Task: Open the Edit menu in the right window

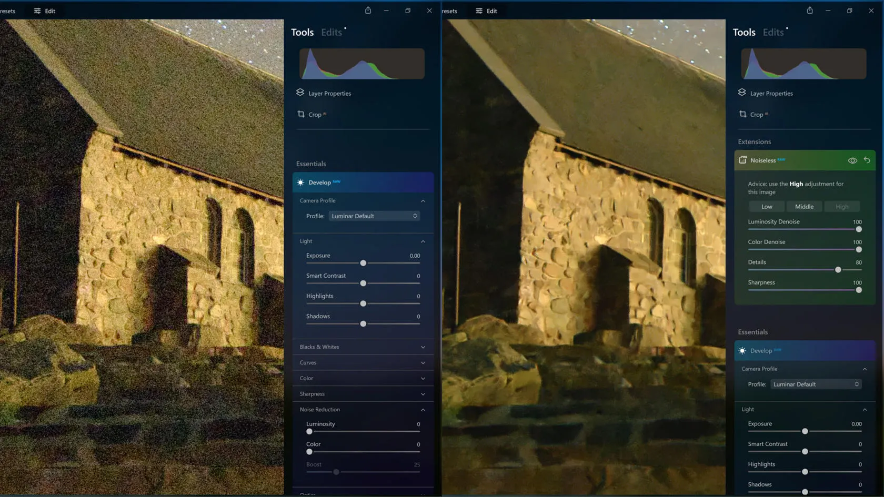Action: tap(486, 11)
